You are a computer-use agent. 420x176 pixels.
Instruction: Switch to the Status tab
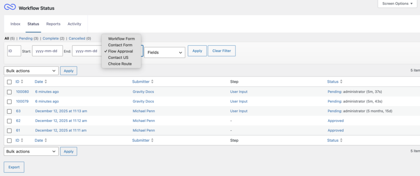[x=33, y=24]
